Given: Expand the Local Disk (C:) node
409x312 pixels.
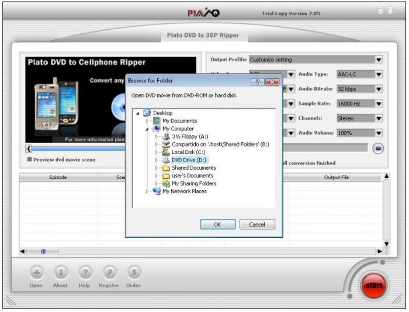Looking at the screenshot, I should (156, 152).
